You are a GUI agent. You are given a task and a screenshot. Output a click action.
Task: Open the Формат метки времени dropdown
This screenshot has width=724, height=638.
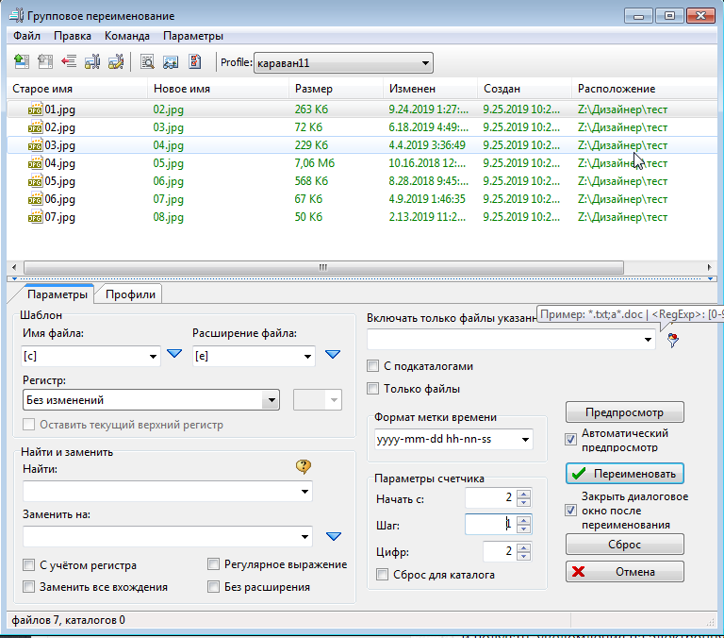pos(524,440)
